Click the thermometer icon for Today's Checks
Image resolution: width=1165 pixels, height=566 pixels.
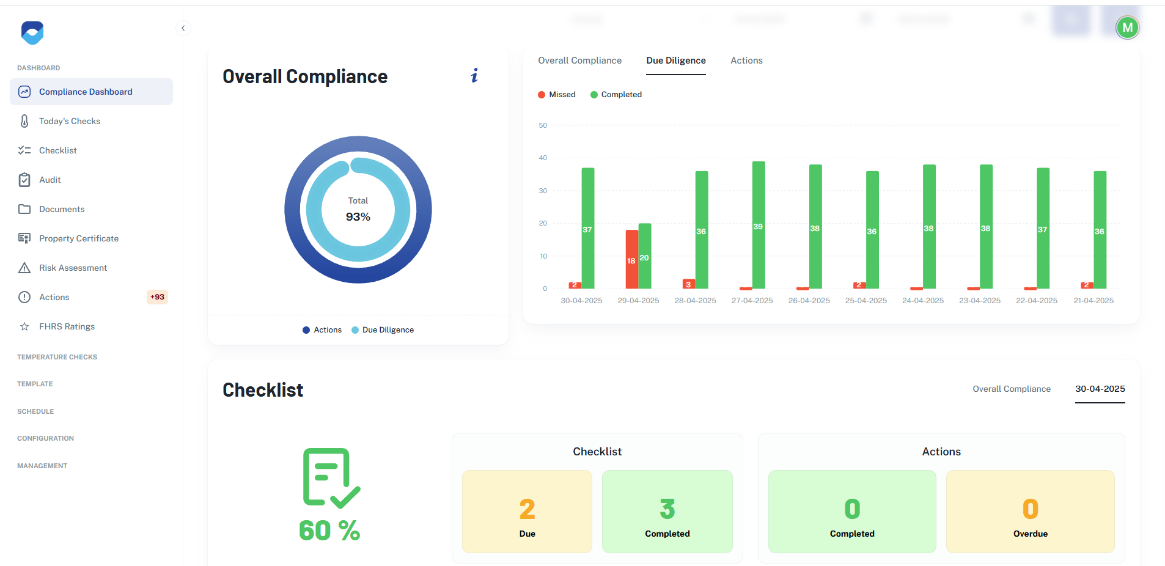pyautogui.click(x=24, y=121)
